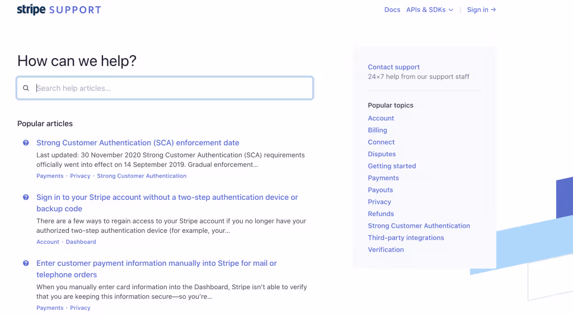Select Privacy in Popular topics
This screenshot has height=316, width=573.
click(x=379, y=202)
